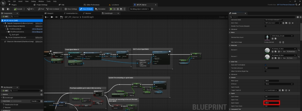302x111 pixels.
Task: Save the blueprint with the floppy icon
Action: coord(3,9)
